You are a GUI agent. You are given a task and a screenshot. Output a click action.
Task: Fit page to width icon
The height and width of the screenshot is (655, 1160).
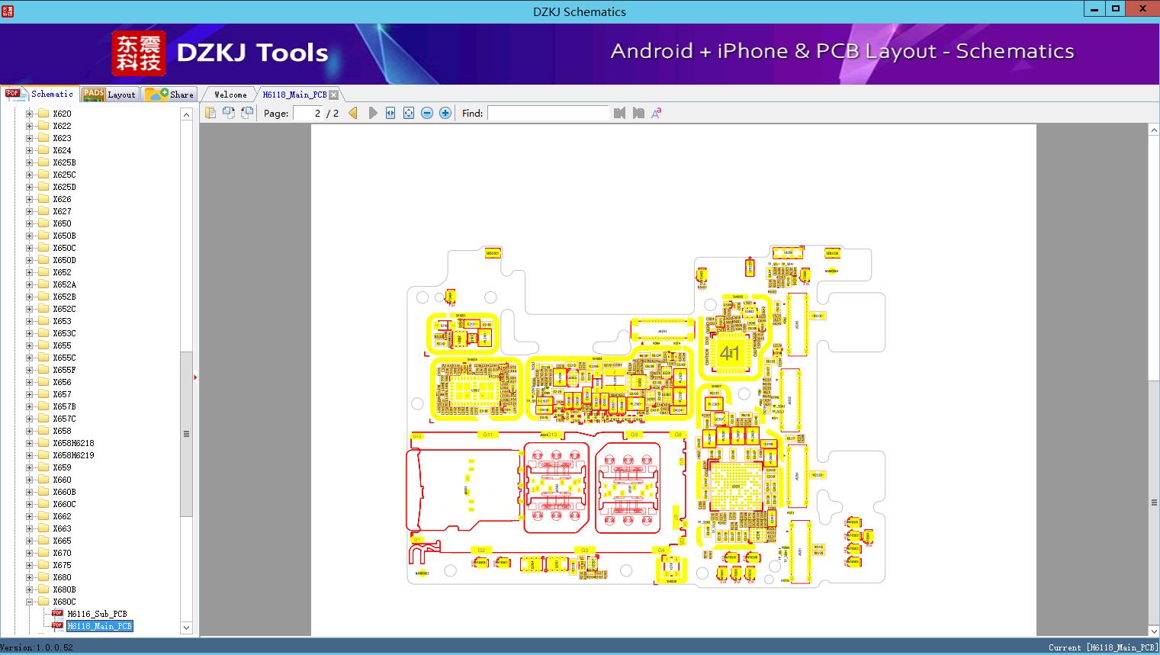click(x=390, y=113)
